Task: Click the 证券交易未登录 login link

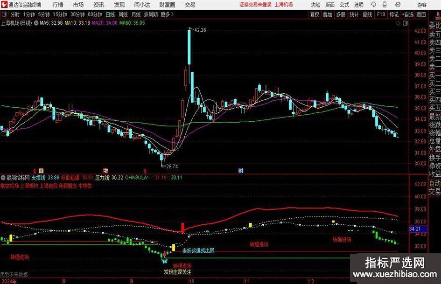Action: [255, 5]
